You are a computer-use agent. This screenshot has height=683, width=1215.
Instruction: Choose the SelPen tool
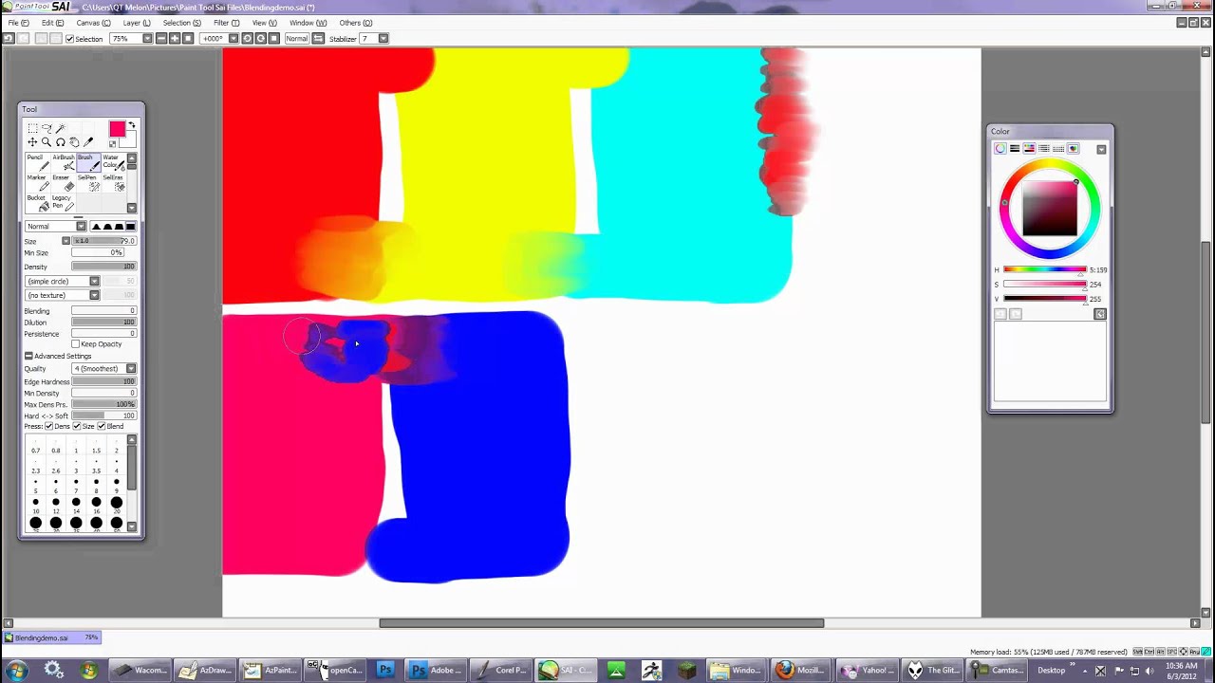click(88, 182)
